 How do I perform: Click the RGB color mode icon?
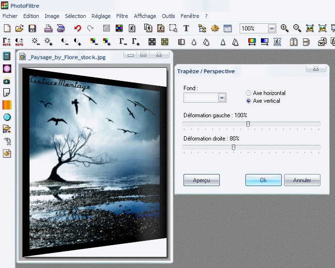point(119,28)
